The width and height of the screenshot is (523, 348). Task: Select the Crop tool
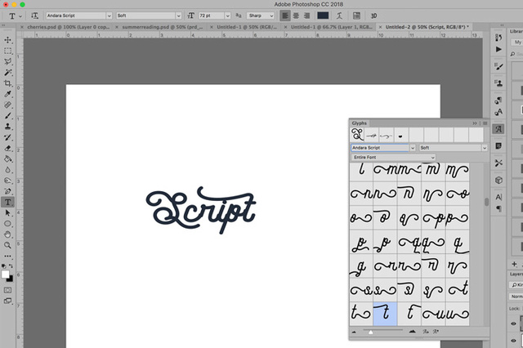tap(7, 83)
